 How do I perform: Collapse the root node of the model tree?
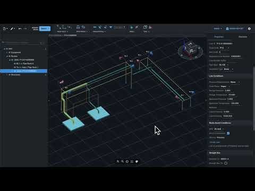5,49
